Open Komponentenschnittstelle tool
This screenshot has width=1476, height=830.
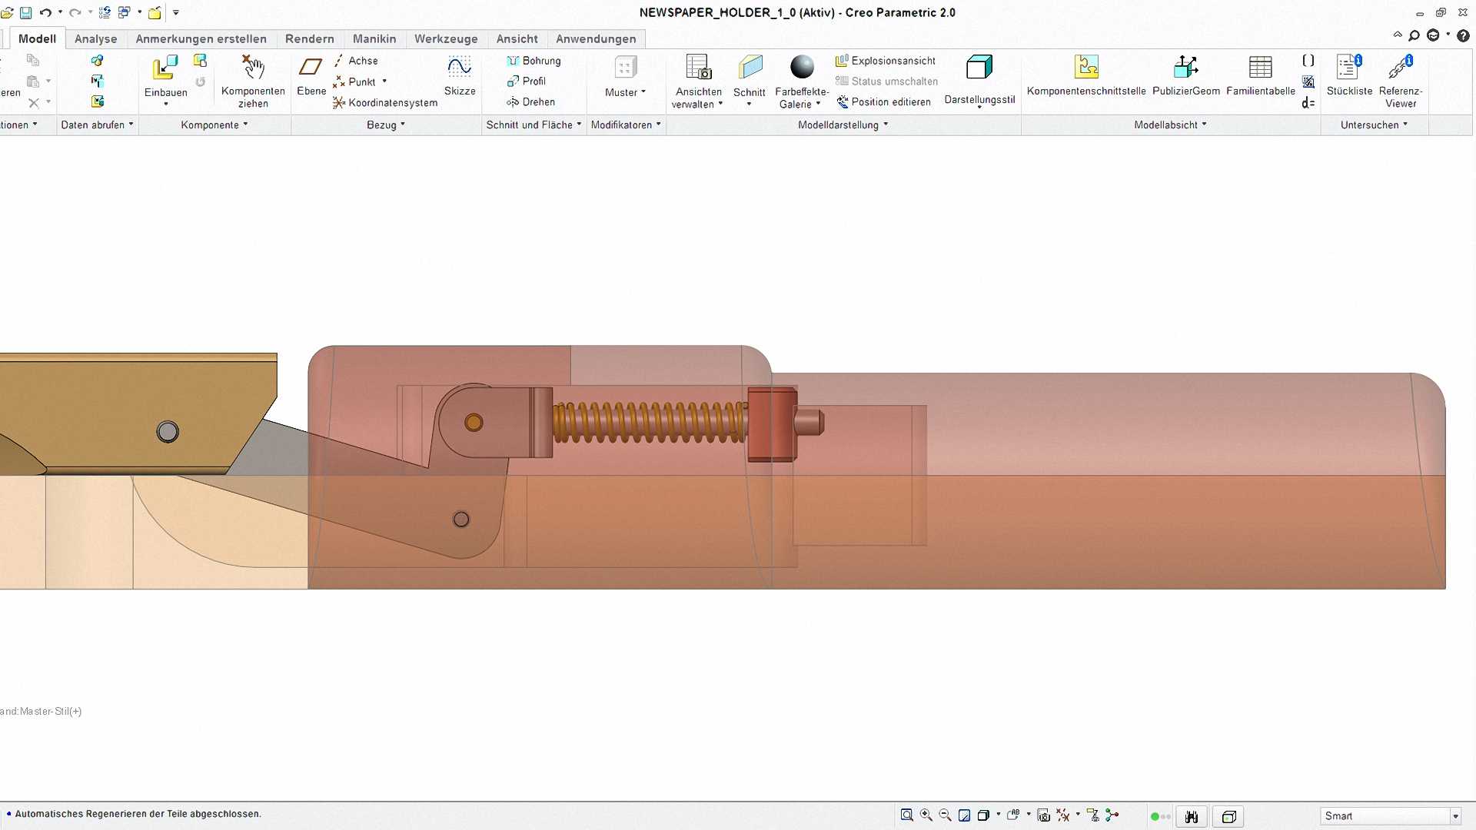click(1086, 76)
